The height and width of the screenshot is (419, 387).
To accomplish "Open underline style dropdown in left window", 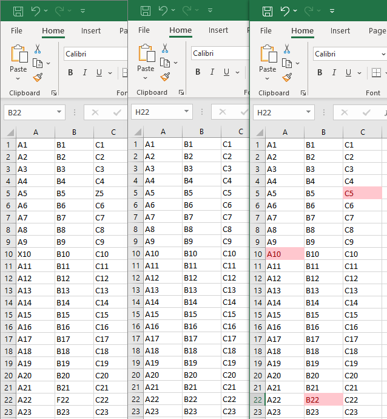I will (x=110, y=73).
